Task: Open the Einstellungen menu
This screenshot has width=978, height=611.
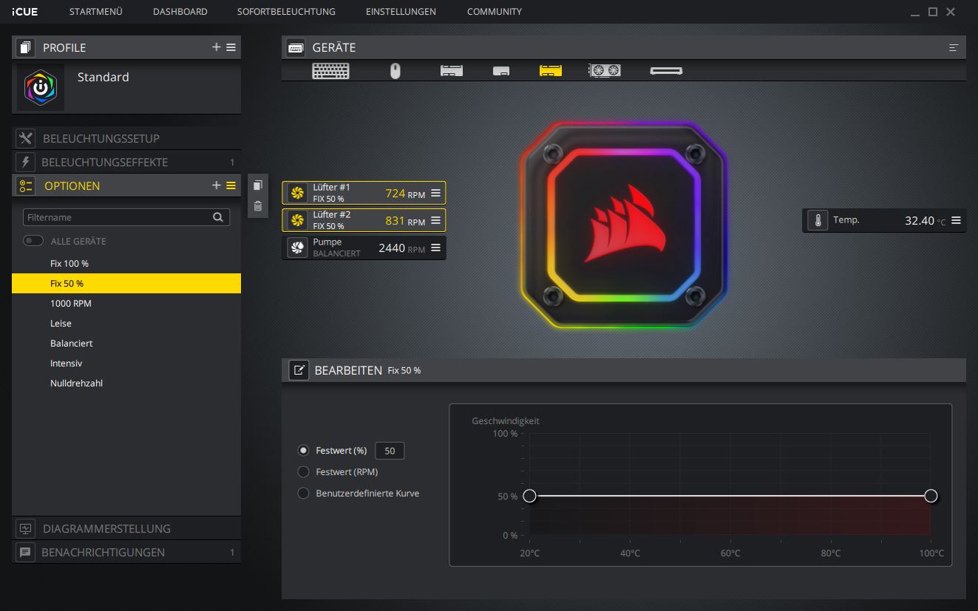Action: click(401, 12)
